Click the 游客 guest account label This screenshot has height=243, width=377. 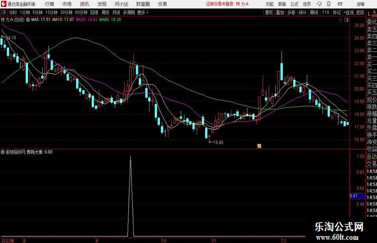pos(360,4)
